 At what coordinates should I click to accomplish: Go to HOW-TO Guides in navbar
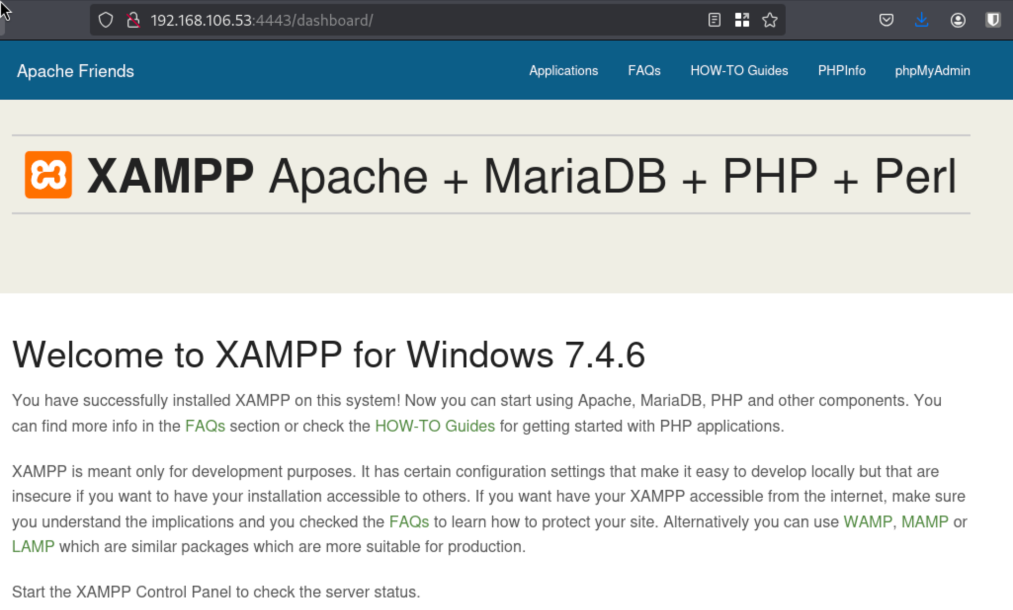click(739, 71)
